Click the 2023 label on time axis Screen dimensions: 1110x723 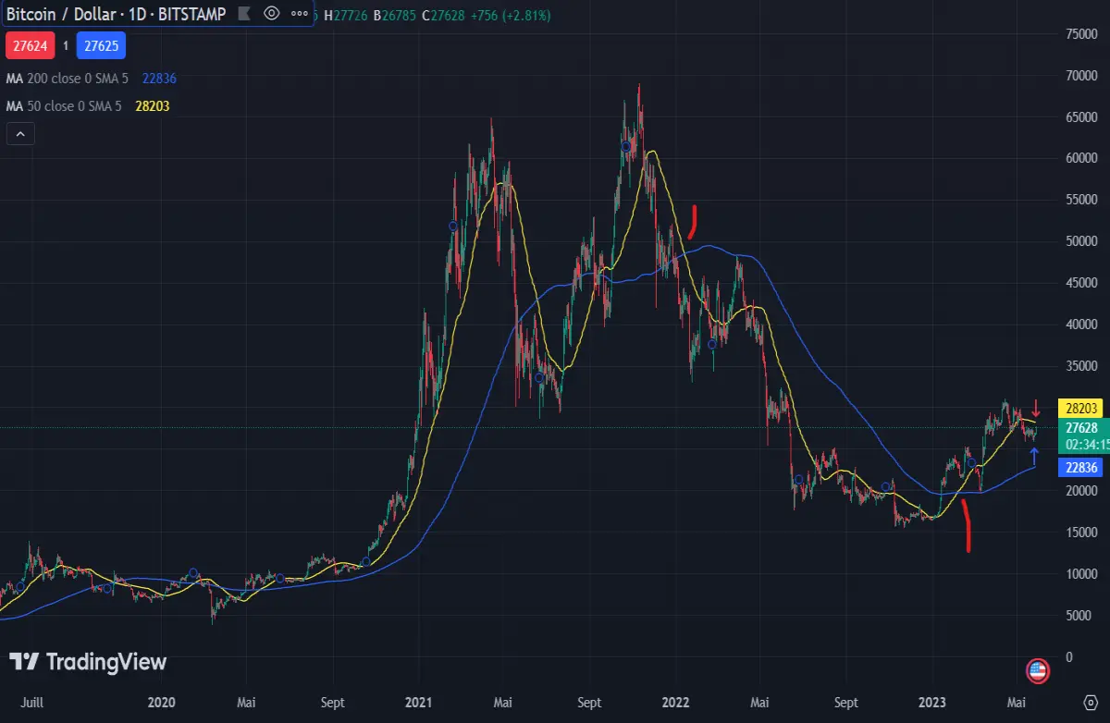pyautogui.click(x=933, y=703)
